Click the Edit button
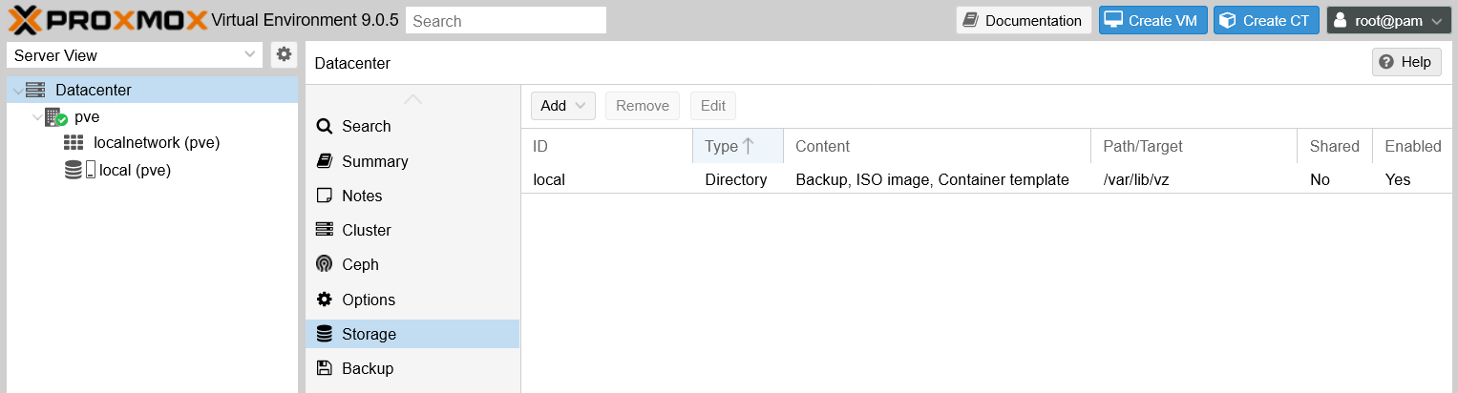1458x393 pixels. pyautogui.click(x=713, y=106)
